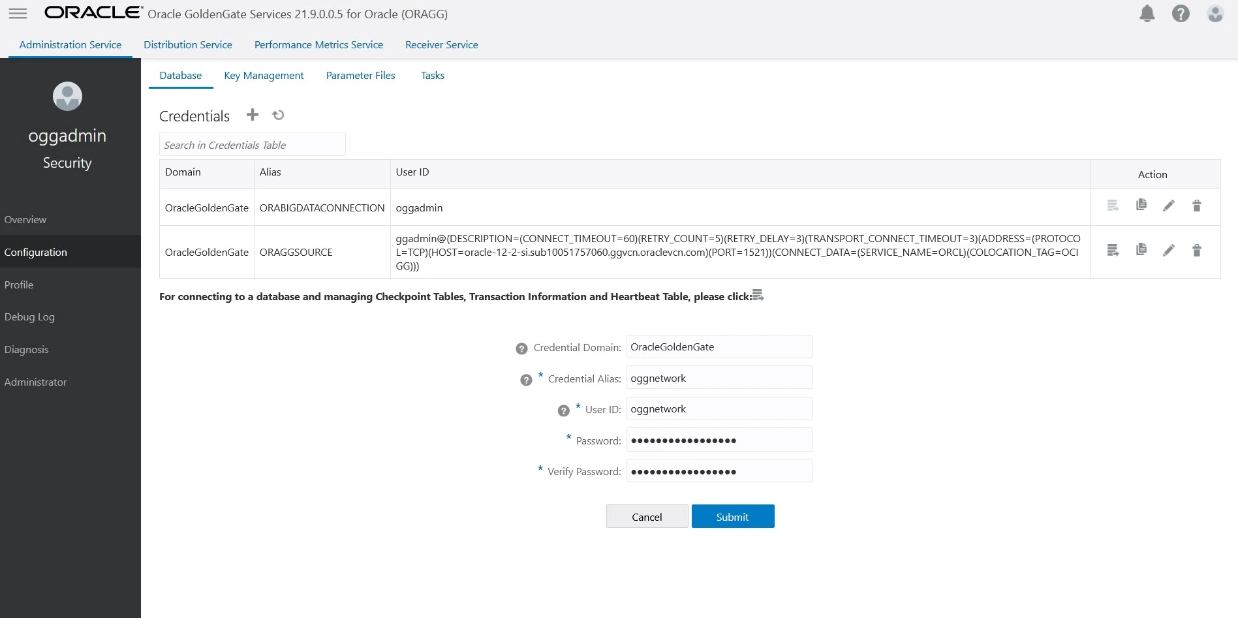The height and width of the screenshot is (618, 1238).
Task: Show help for Credential Domain
Action: tap(521, 348)
